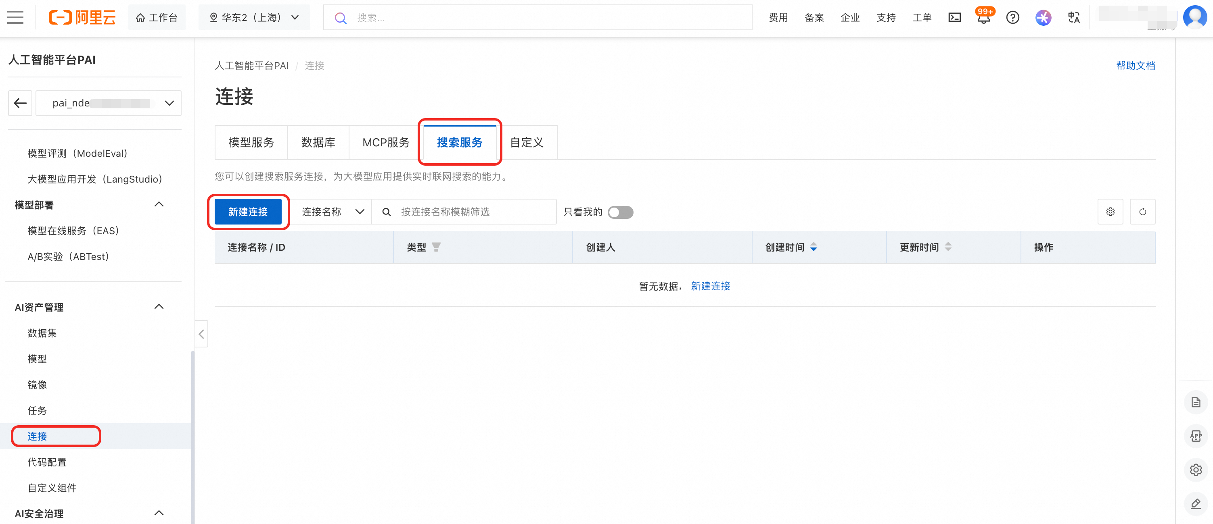This screenshot has height=524, width=1213.
Task: Filter by the 类型 column funnel icon
Action: click(x=436, y=247)
